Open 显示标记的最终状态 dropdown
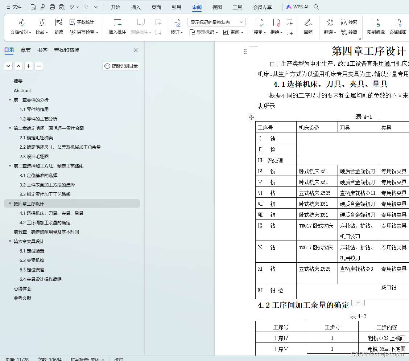409x361 pixels. 216,22
